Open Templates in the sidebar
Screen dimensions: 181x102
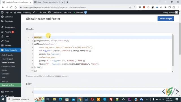click(x=9, y=21)
